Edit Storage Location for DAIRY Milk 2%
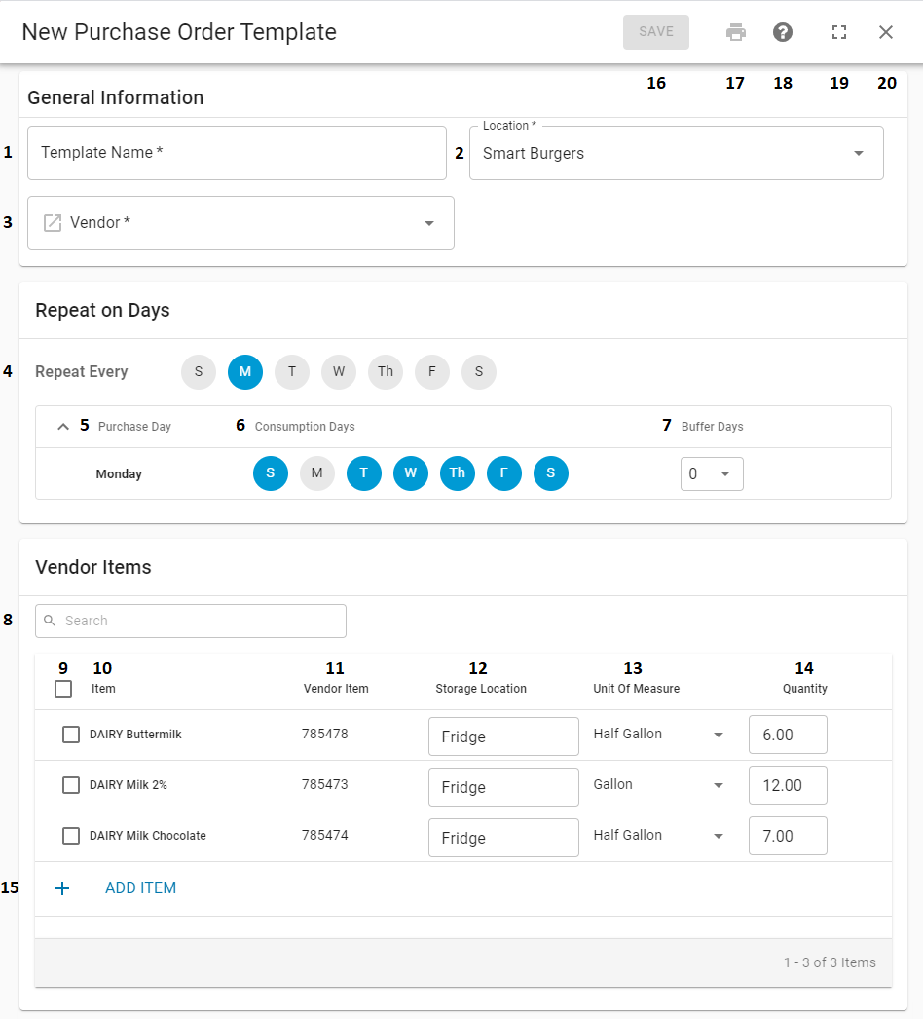This screenshot has width=923, height=1019. point(503,787)
